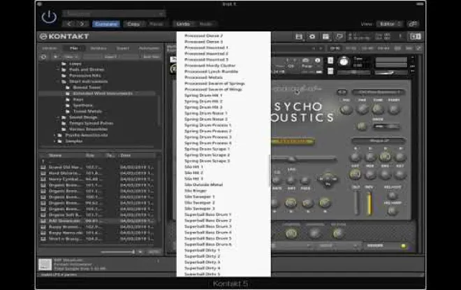Screen dimensions: 461x290
Task: Select the Tuned Metals folder
Action: pos(87,111)
